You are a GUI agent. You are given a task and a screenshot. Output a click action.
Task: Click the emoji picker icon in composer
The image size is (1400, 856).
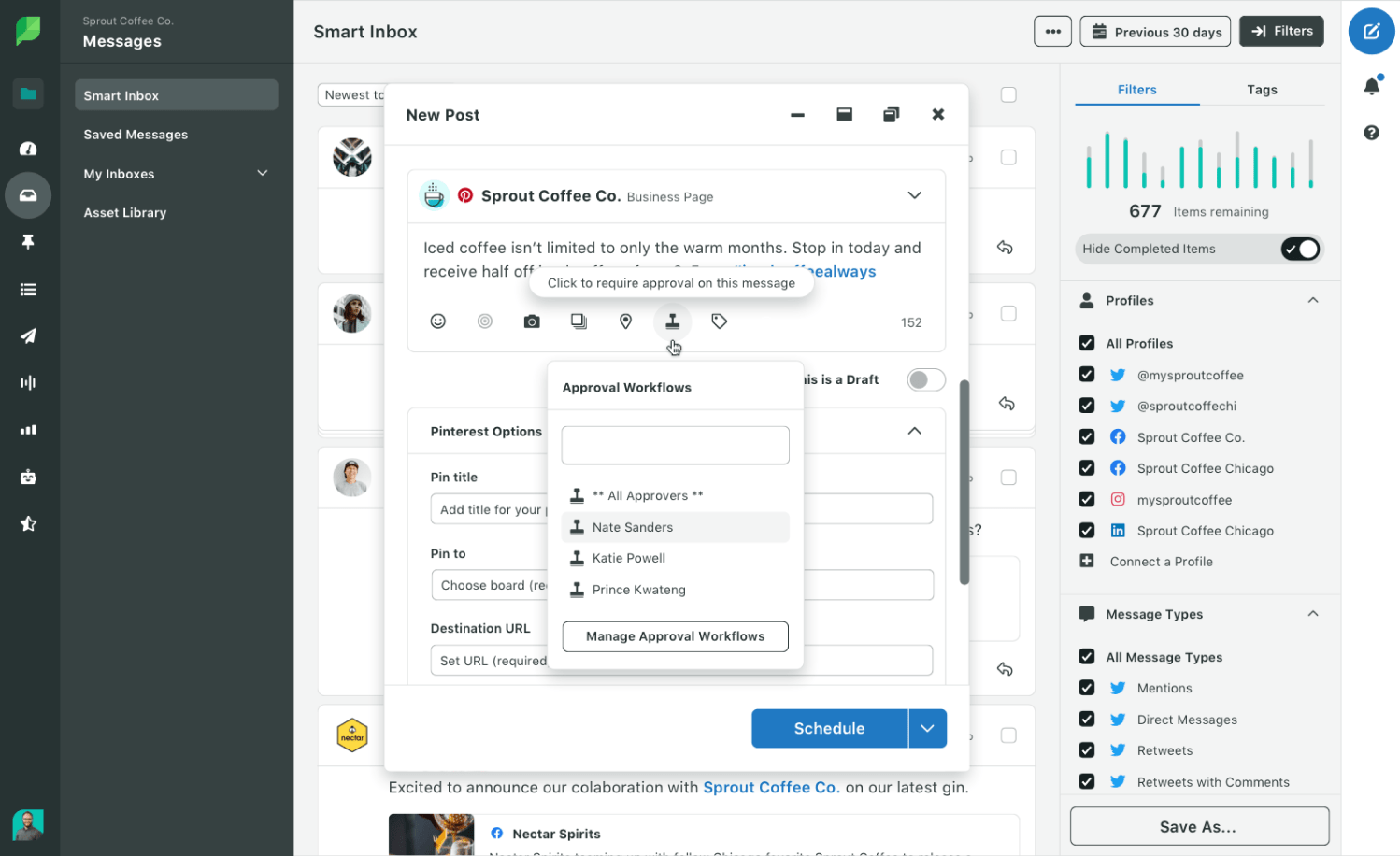[x=437, y=321]
